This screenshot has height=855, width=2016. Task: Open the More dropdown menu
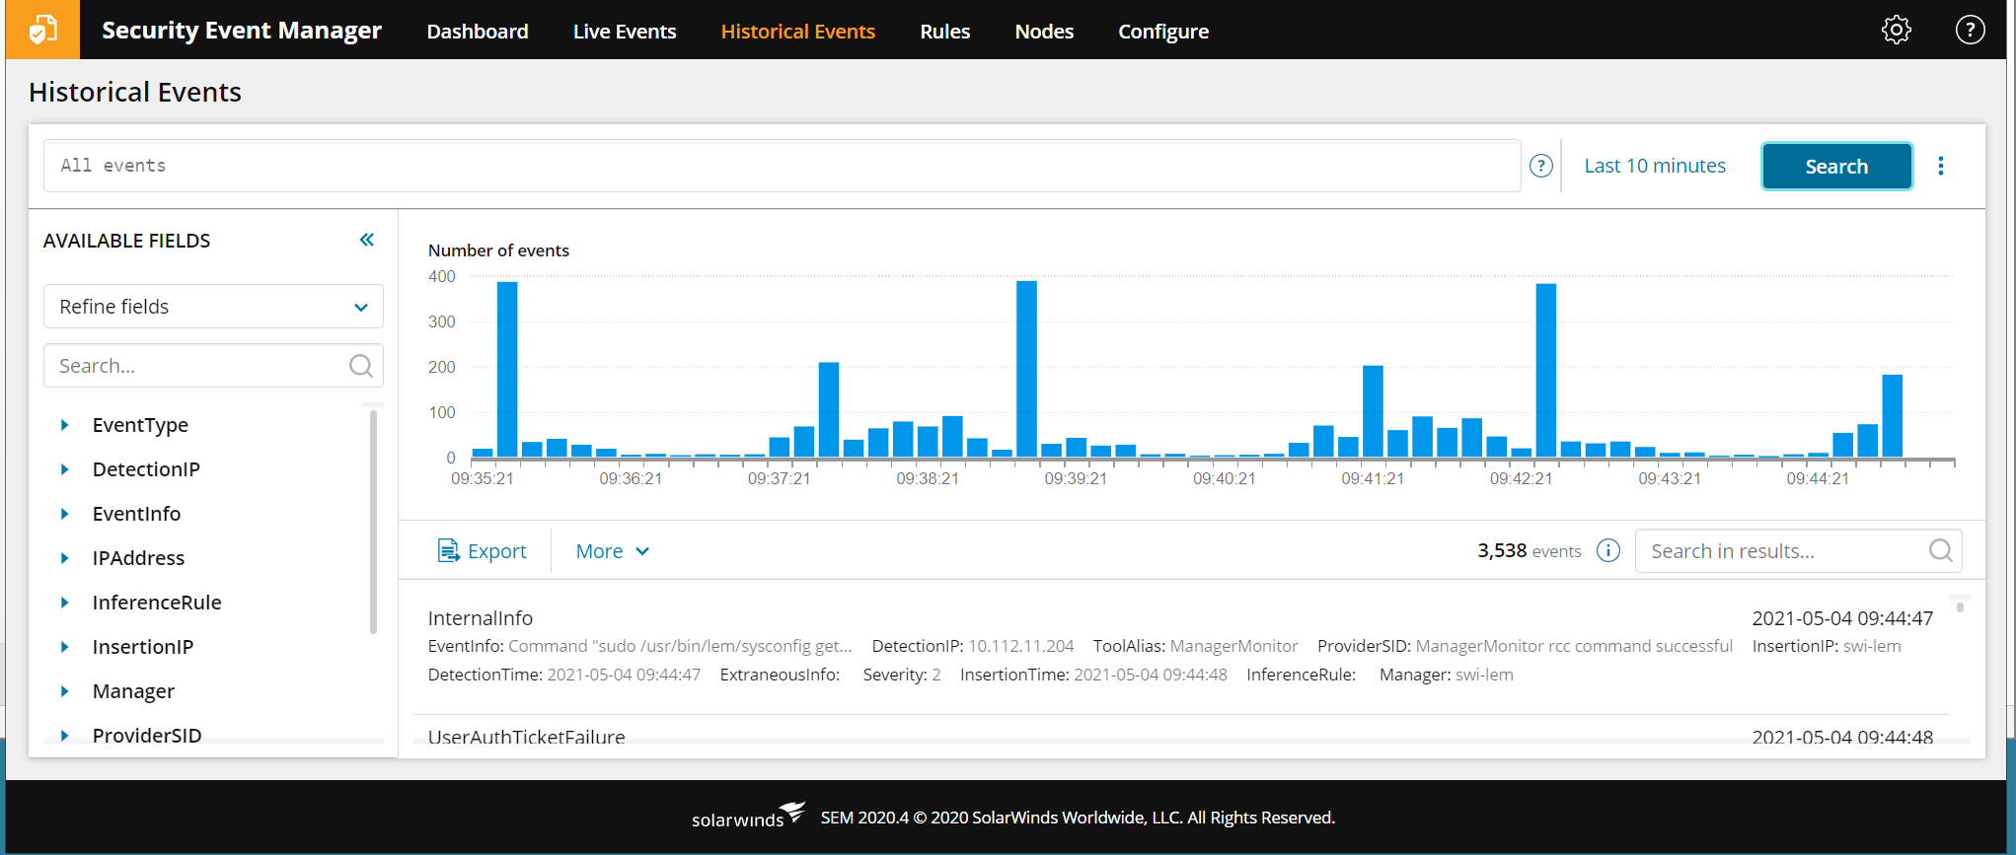click(613, 551)
